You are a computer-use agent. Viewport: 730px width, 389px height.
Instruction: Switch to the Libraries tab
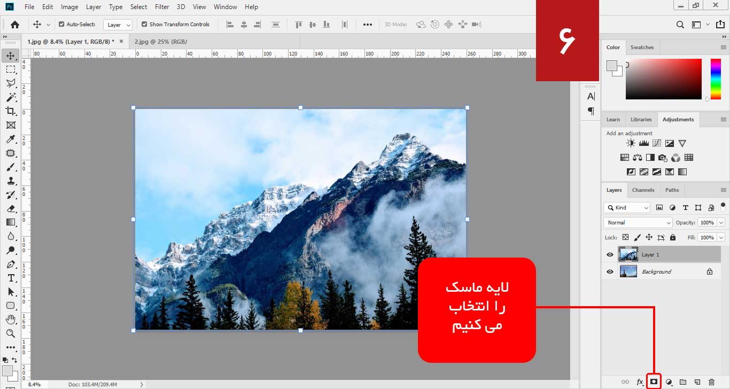[641, 119]
